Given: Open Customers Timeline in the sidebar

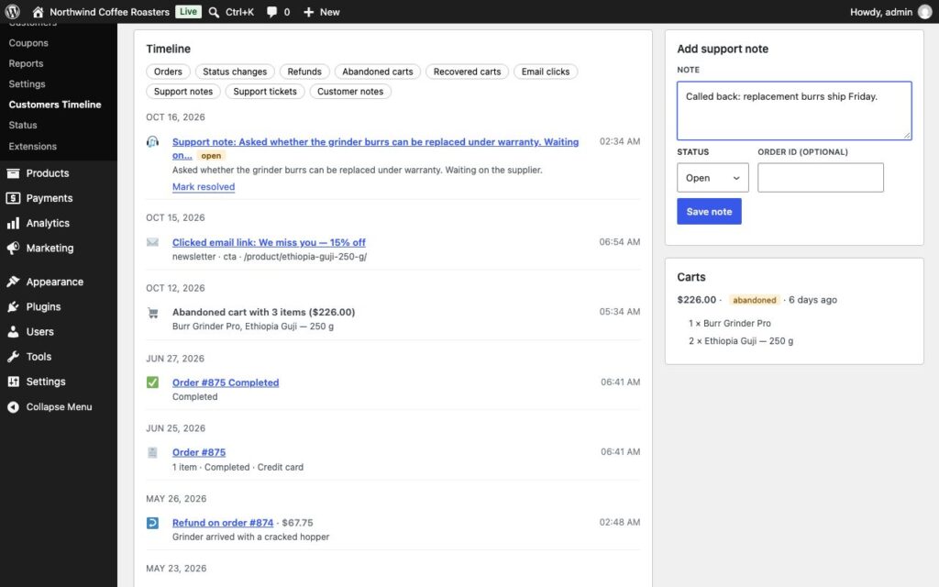Looking at the screenshot, I should pyautogui.click(x=55, y=105).
